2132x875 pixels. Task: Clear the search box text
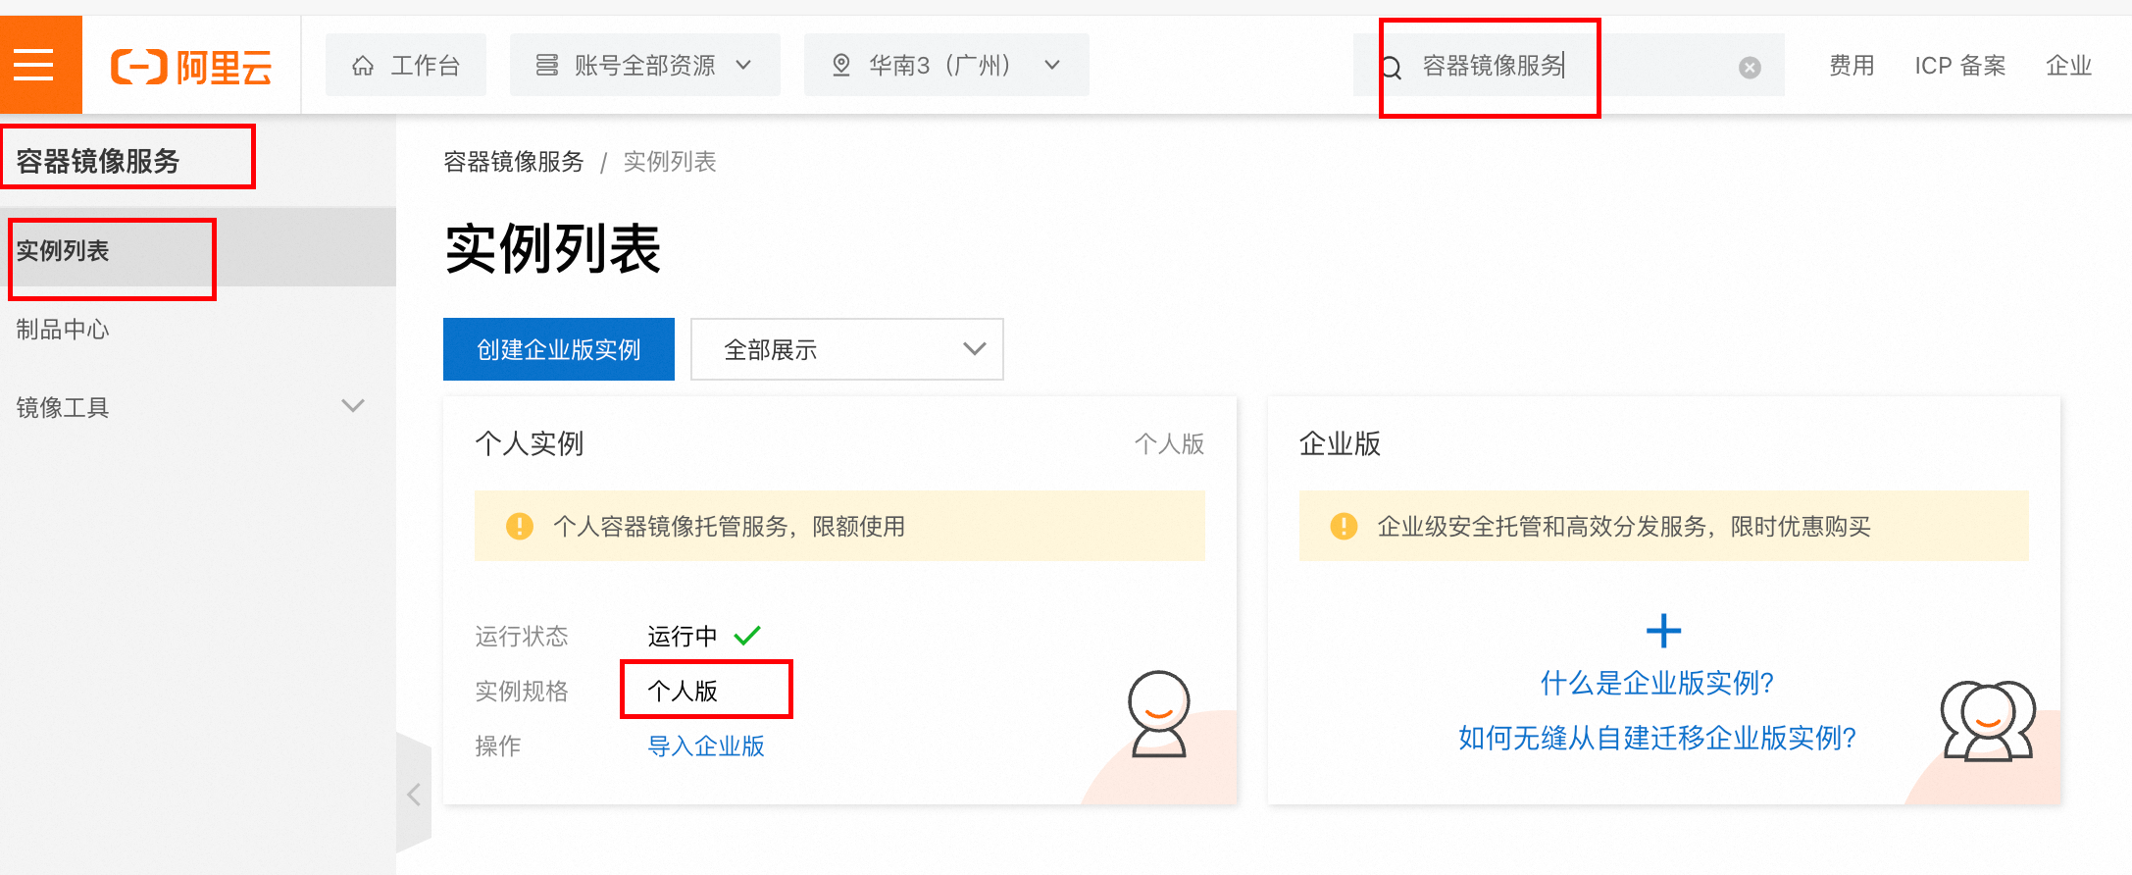coord(1750,68)
